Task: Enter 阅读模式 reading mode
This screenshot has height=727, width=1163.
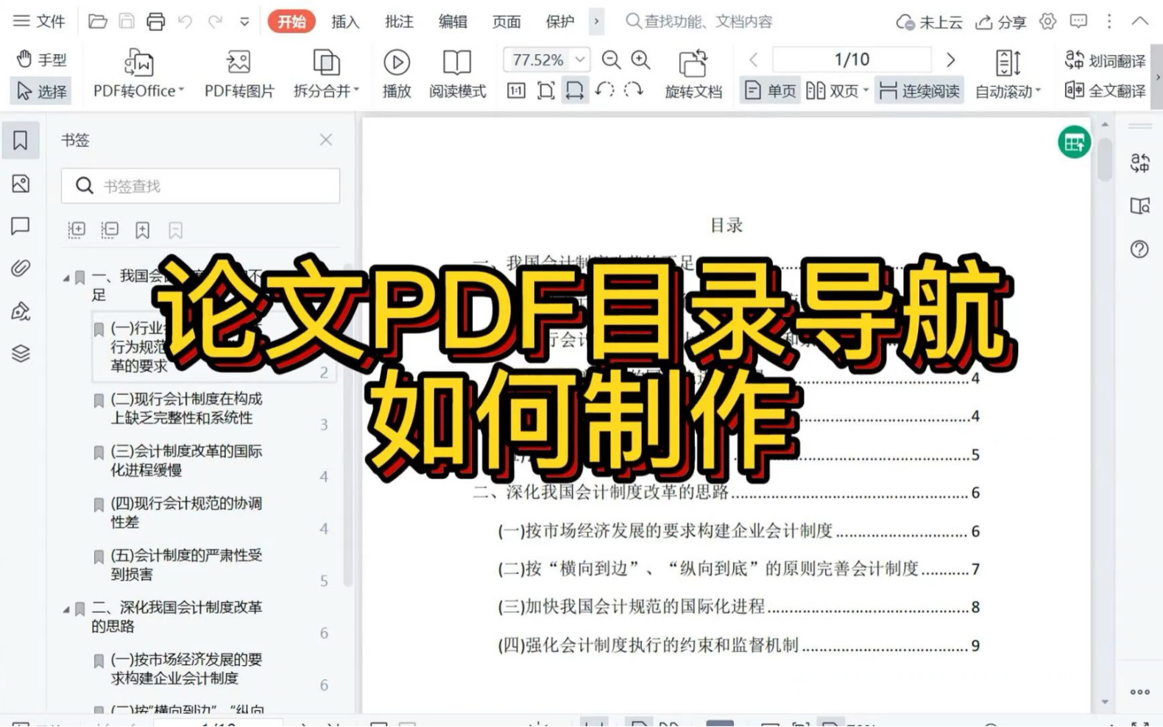Action: pos(457,74)
